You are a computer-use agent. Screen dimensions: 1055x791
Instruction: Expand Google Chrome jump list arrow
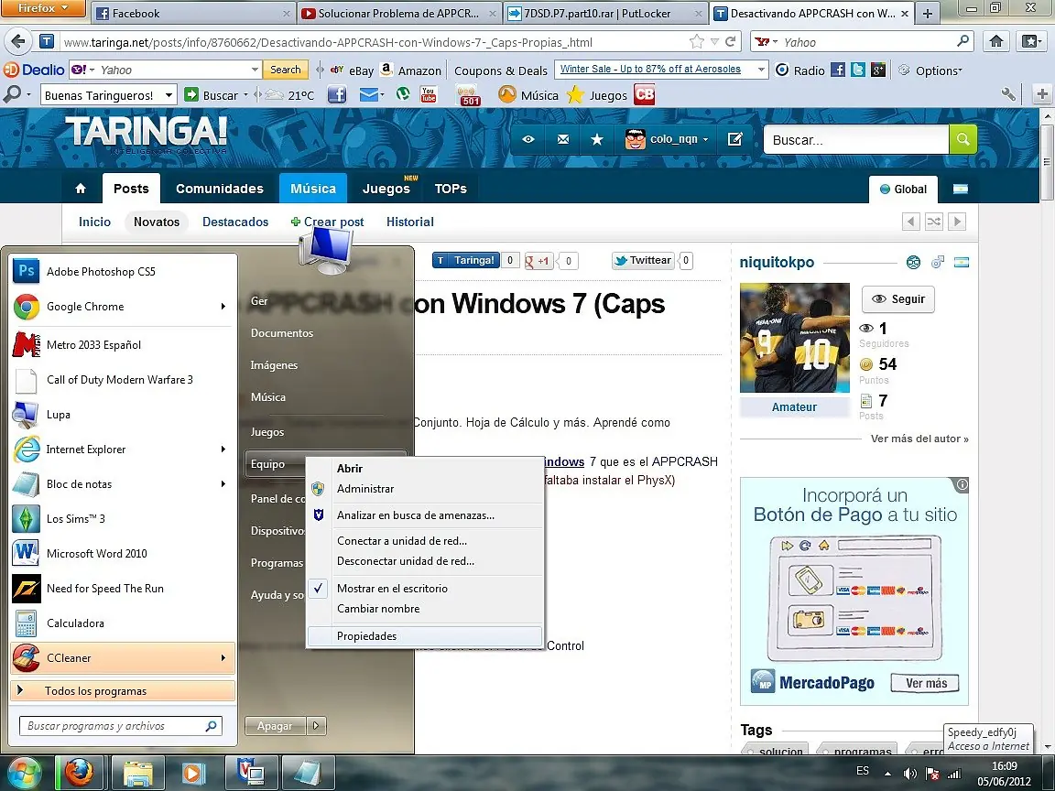(223, 307)
